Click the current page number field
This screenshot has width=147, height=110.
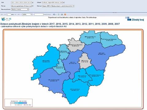point(9,15)
